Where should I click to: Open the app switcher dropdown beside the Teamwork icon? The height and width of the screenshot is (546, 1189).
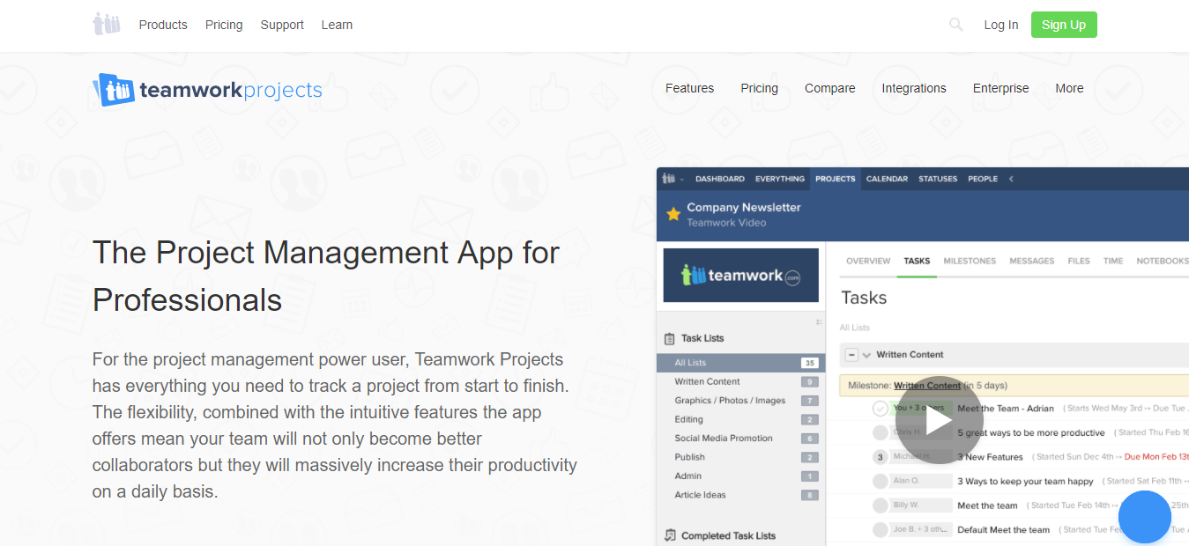pyautogui.click(x=680, y=178)
